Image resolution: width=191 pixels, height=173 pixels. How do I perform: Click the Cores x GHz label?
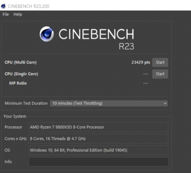(15, 139)
